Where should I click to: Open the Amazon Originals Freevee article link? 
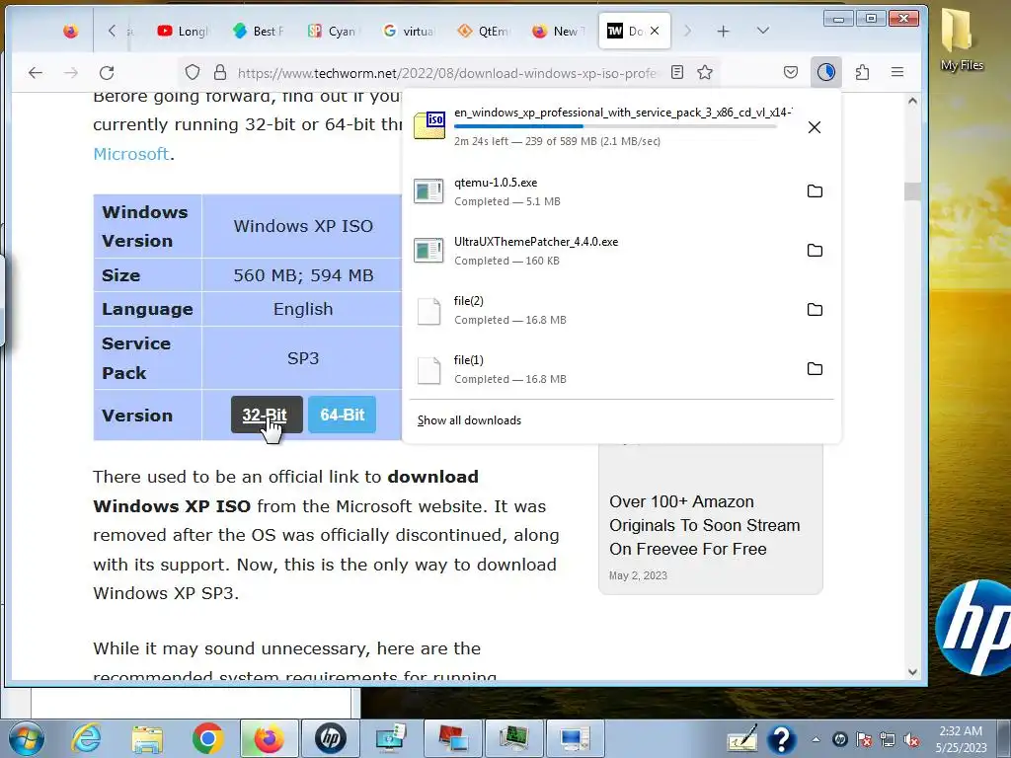click(705, 525)
